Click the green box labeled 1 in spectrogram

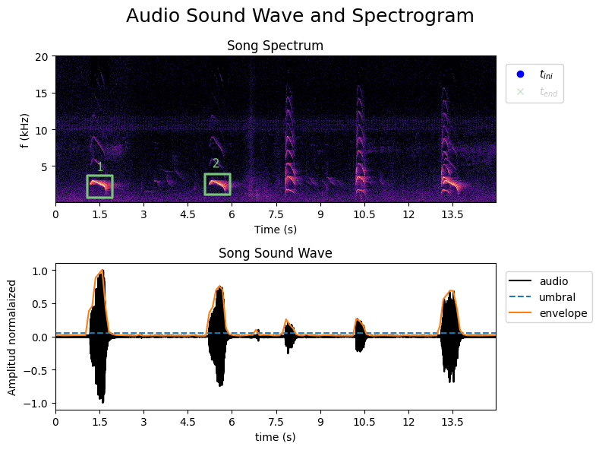pyautogui.click(x=99, y=186)
